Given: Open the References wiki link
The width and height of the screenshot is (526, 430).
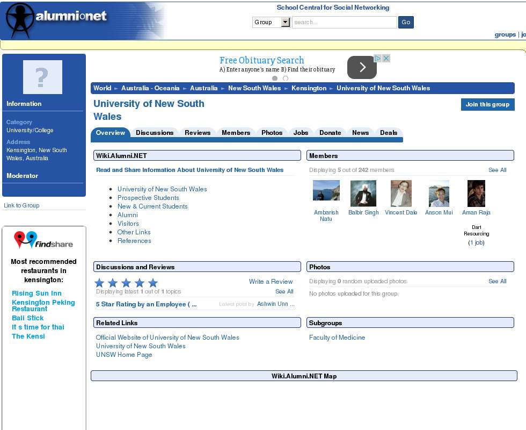Looking at the screenshot, I should coord(134,241).
